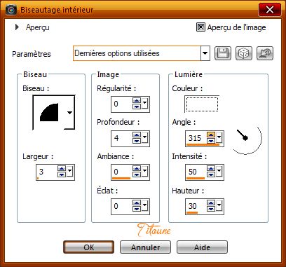This screenshot has height=267, width=286.
Task: Increase Largeur value with up arrow
Action: coord(62,169)
